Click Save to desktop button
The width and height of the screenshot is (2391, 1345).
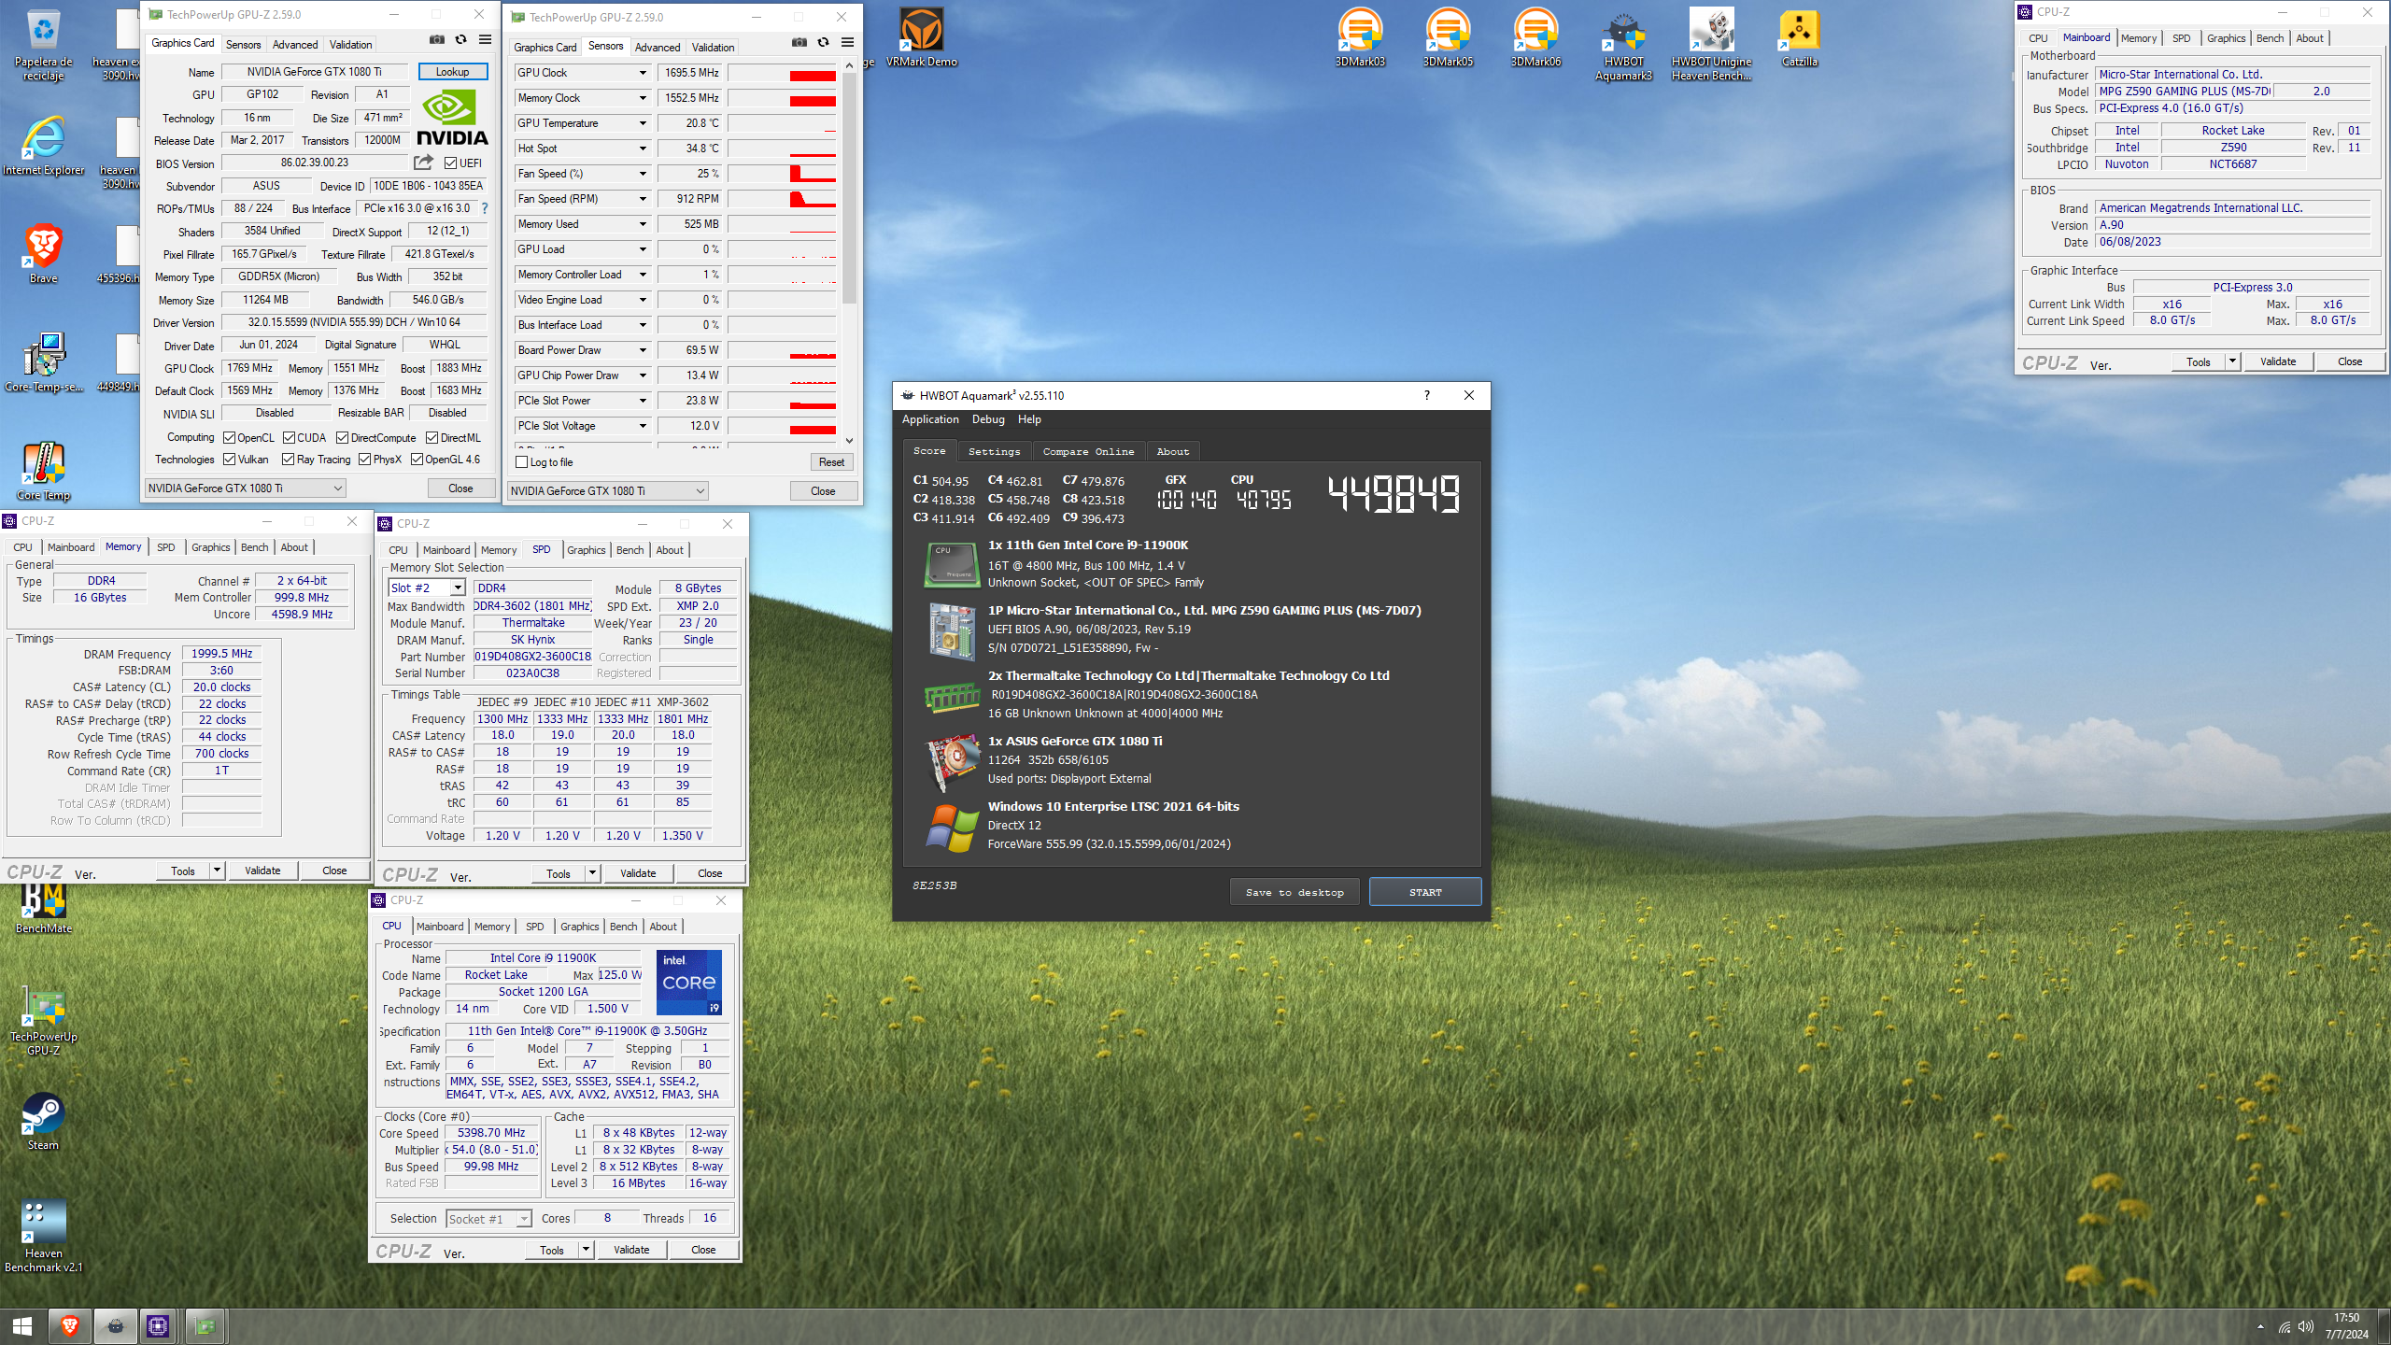1295,892
